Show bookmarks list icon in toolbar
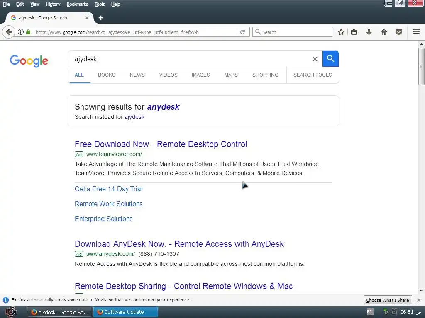Screen dimensions: 425x318 tap(354, 32)
